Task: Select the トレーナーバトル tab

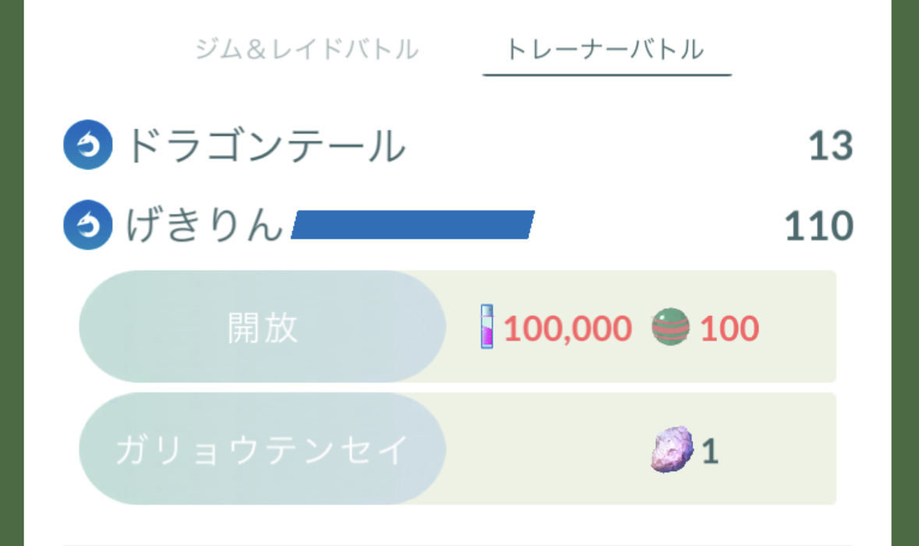Action: click(x=605, y=49)
